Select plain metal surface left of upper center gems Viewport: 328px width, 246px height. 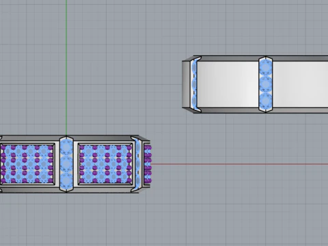click(x=228, y=84)
